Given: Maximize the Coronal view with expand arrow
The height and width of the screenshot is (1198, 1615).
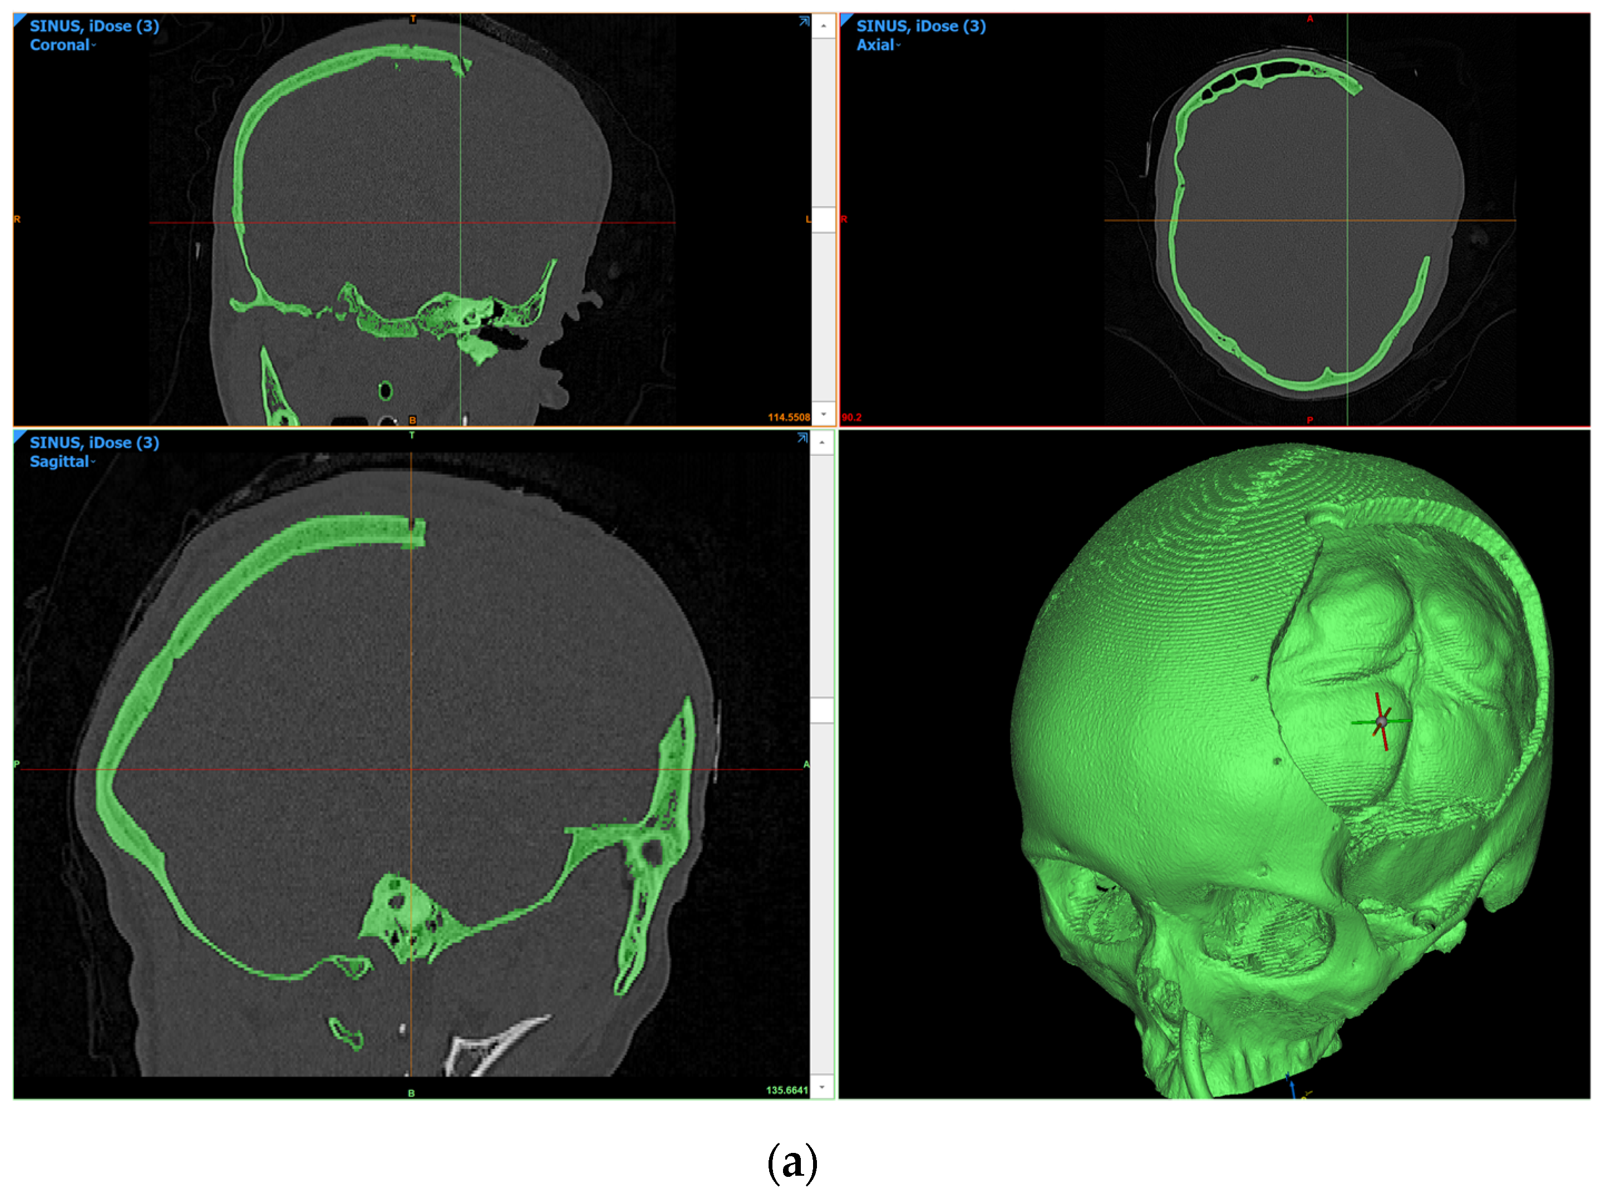Looking at the screenshot, I should point(804,22).
